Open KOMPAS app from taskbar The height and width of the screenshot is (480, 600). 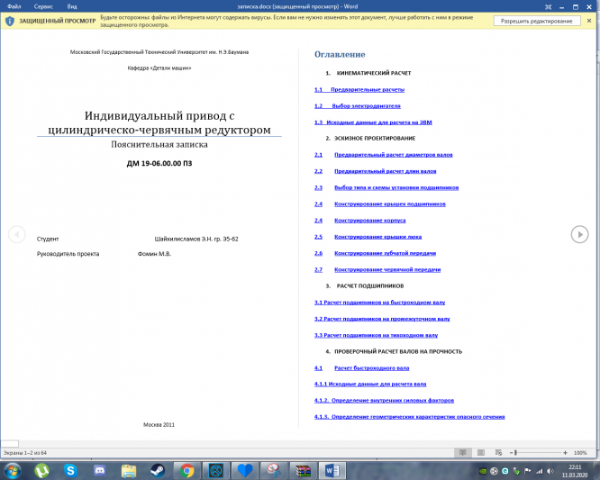pyautogui.click(x=216, y=471)
